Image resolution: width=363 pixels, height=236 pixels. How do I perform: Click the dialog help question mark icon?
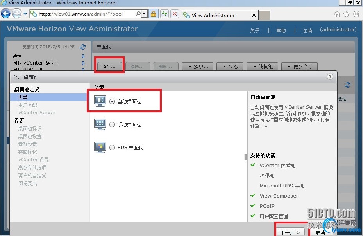pyautogui.click(x=330, y=77)
